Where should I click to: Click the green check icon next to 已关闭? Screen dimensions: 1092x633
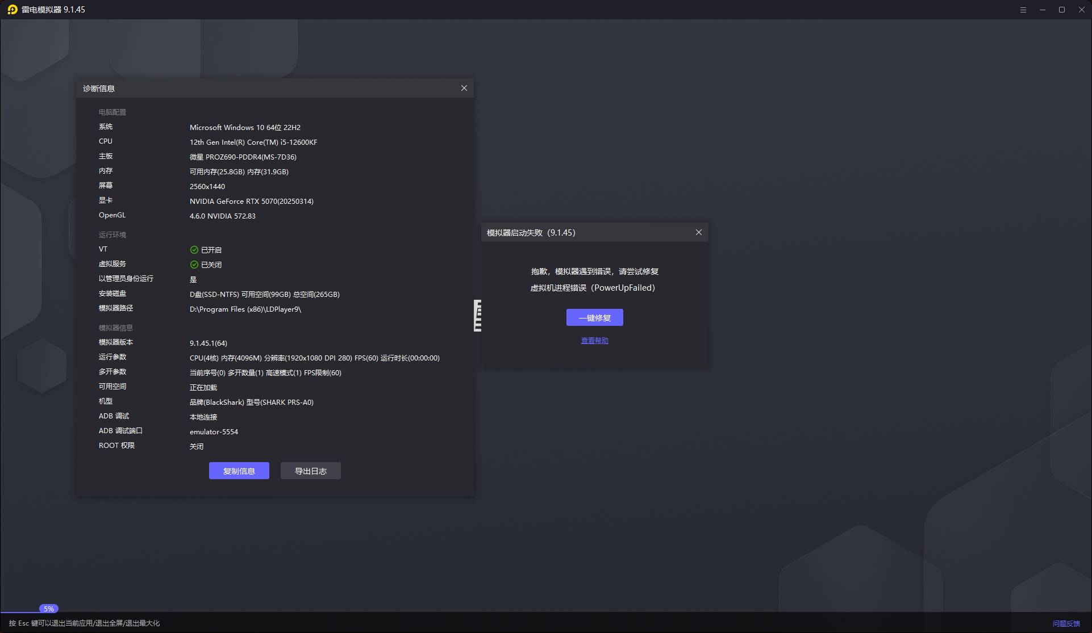coord(194,265)
